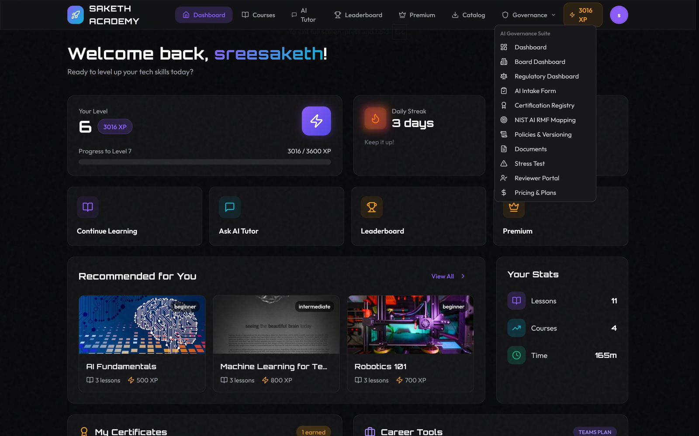Open the user avatar profile button

619,15
